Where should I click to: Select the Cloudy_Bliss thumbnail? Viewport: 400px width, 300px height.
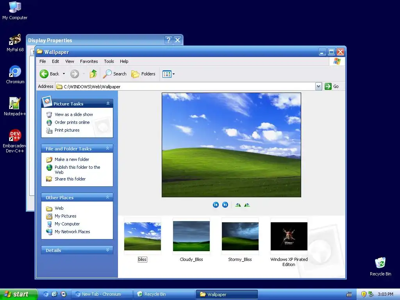[191, 236]
